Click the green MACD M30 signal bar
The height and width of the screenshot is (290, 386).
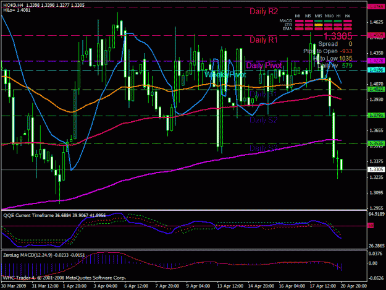[x=328, y=21]
